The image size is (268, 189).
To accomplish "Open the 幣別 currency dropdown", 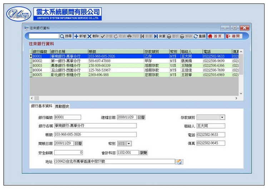I will pos(129,143).
